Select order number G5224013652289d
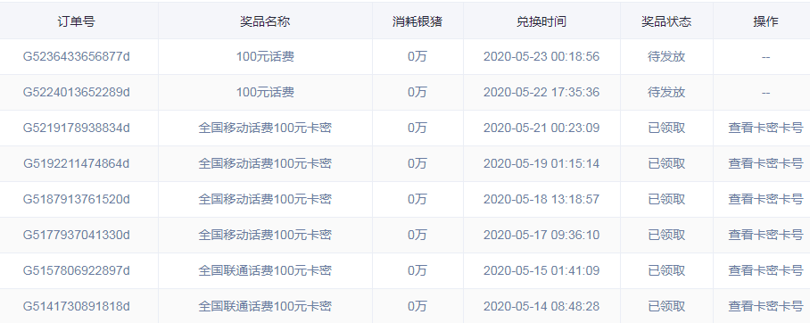The height and width of the screenshot is (323, 810). point(77,92)
